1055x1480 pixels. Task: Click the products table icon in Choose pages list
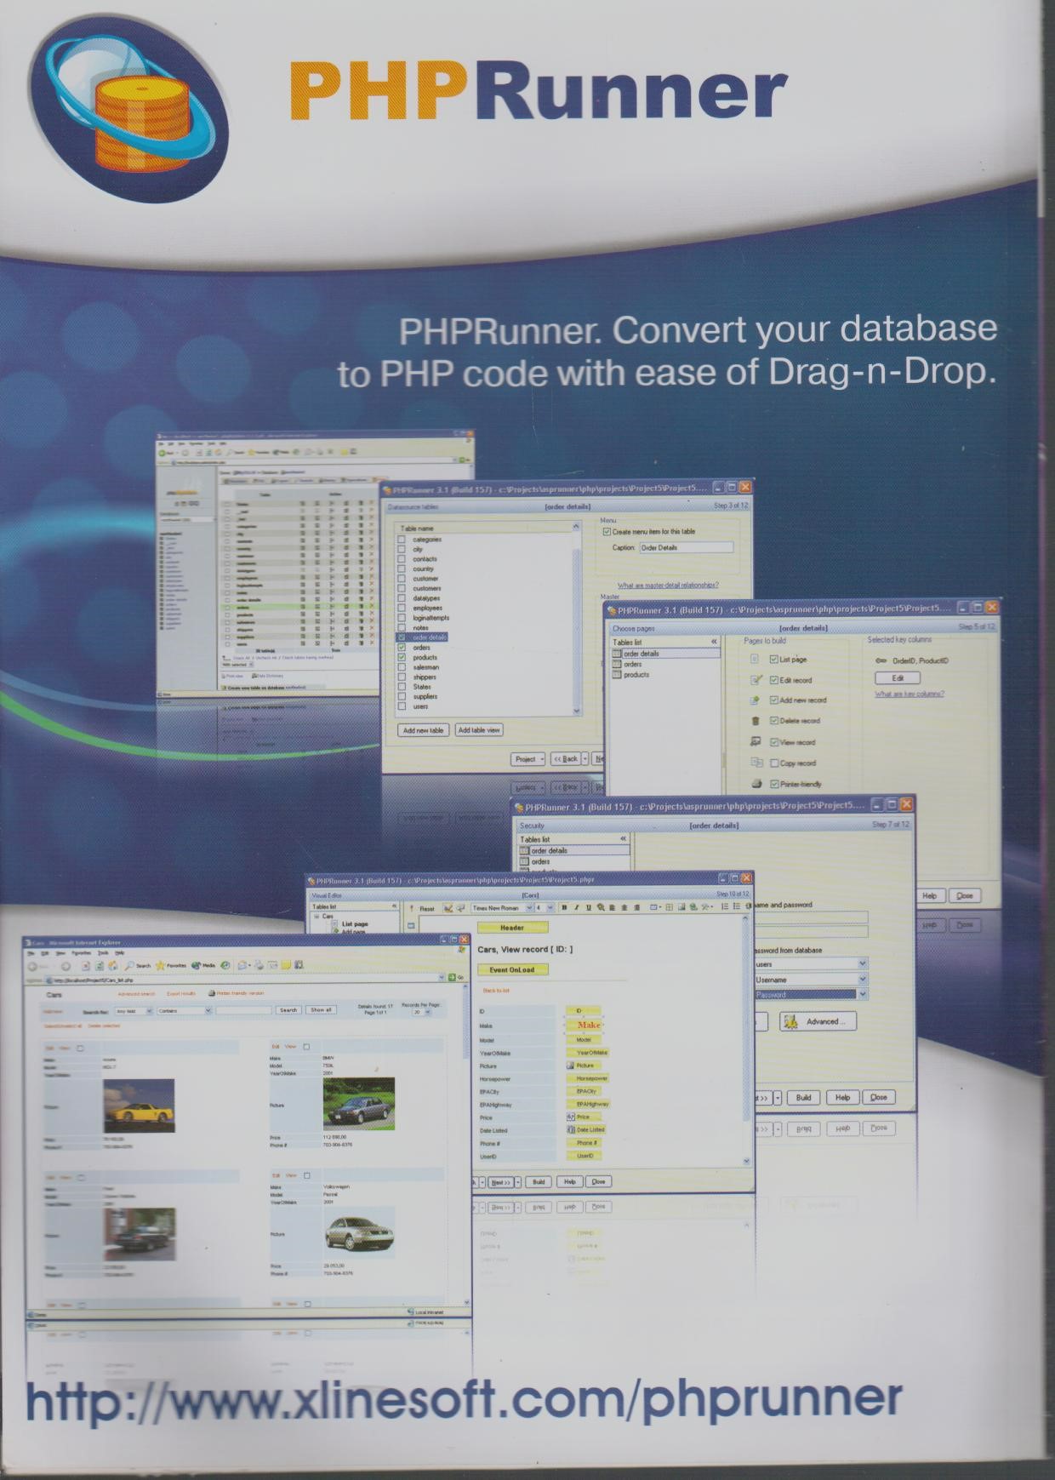[x=617, y=674]
